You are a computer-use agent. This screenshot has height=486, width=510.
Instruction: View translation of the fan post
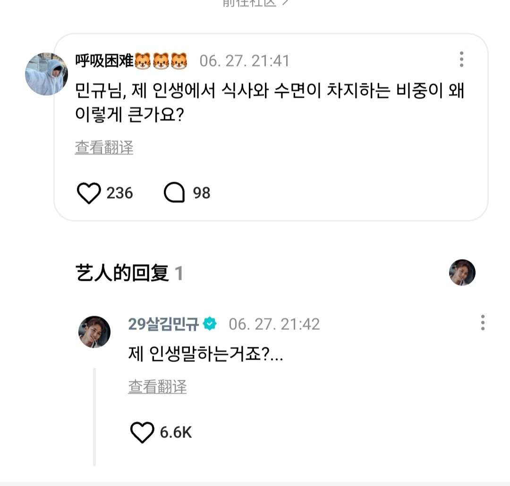point(104,147)
